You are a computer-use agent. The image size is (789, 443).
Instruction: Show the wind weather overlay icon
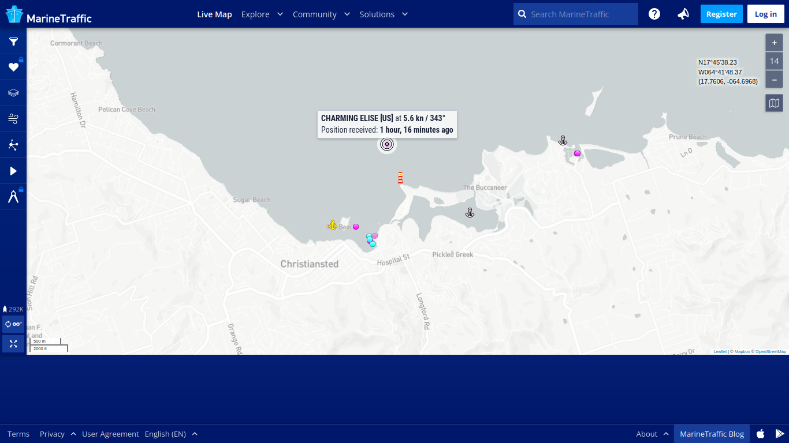(x=13, y=119)
